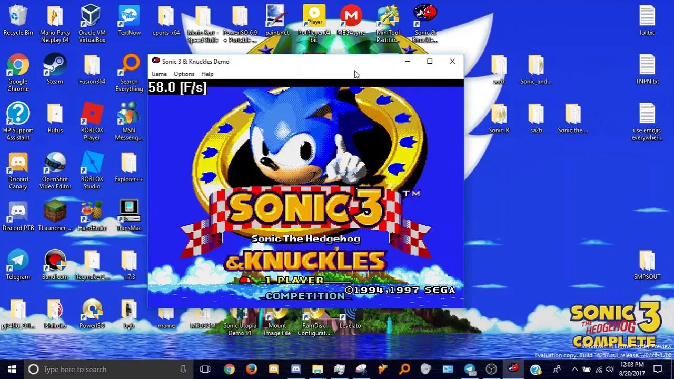The image size is (674, 379).
Task: Launch Search Everything shortcut
Action: pos(129,73)
